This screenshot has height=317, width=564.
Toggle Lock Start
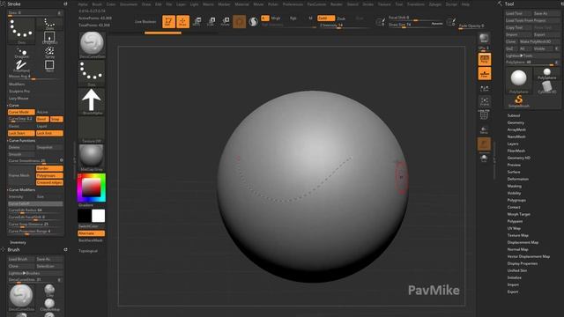click(21, 133)
